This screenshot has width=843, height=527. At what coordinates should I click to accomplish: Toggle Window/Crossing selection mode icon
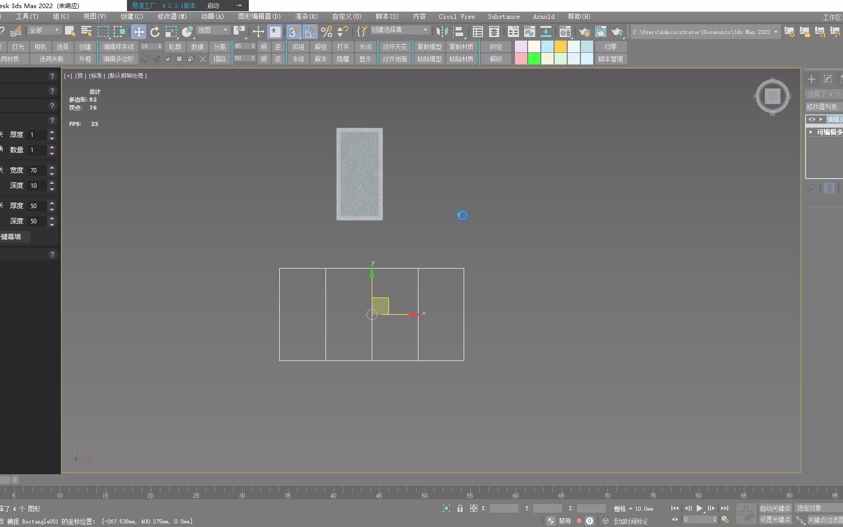[x=120, y=31]
